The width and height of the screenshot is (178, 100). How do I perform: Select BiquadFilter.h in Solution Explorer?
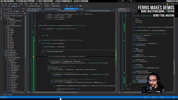(x=14, y=71)
